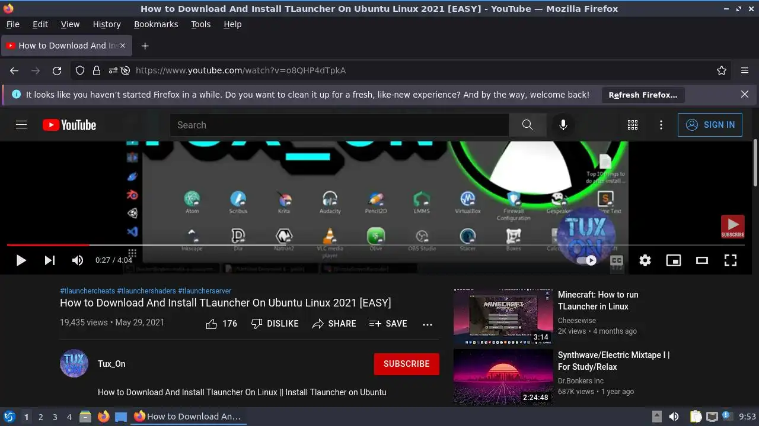Like the video (176 likes)
The height and width of the screenshot is (426, 759).
pyautogui.click(x=221, y=324)
